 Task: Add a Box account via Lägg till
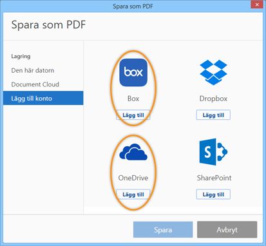coord(133,115)
